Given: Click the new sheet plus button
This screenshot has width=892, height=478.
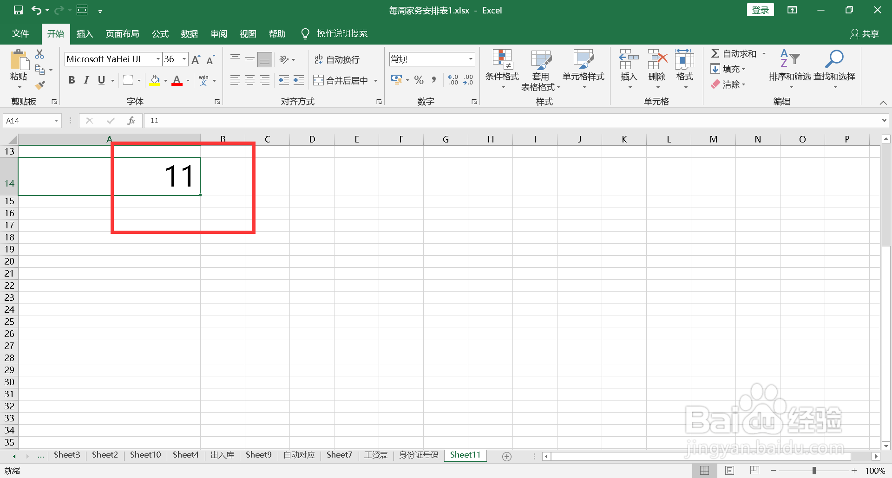Looking at the screenshot, I should coord(507,456).
